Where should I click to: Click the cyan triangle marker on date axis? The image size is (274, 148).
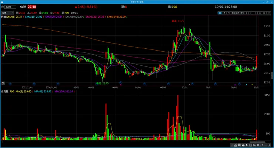(246, 85)
